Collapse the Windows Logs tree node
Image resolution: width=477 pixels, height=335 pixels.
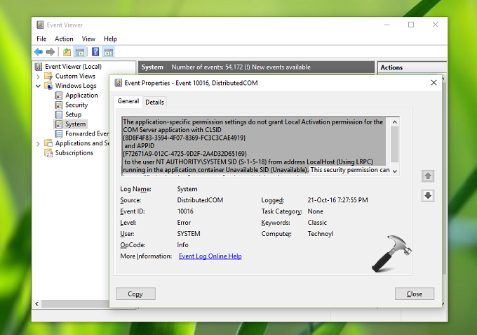pyautogui.click(x=39, y=86)
